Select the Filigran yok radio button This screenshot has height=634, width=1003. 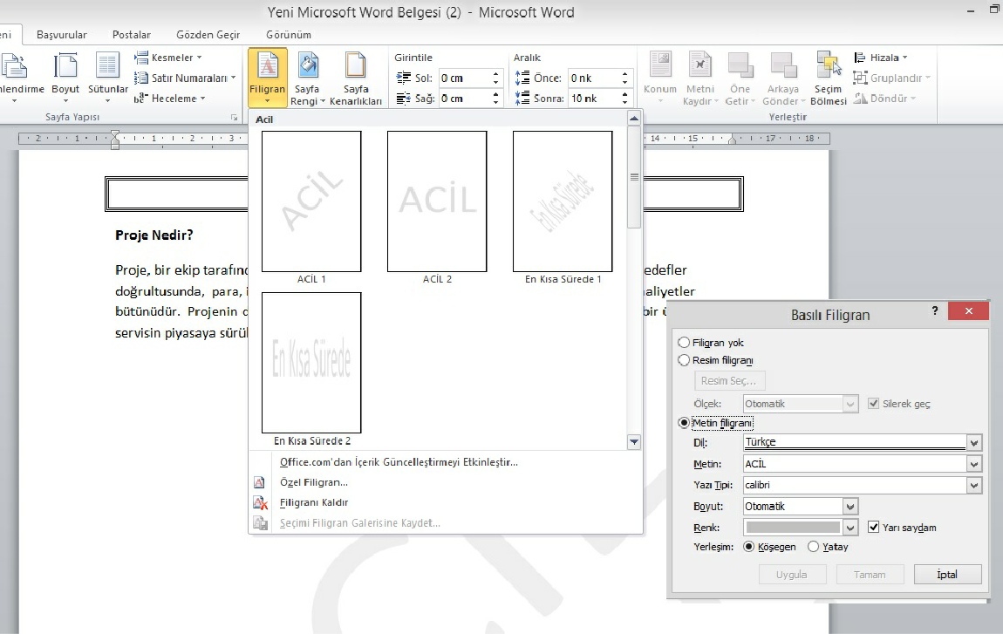pyautogui.click(x=684, y=343)
